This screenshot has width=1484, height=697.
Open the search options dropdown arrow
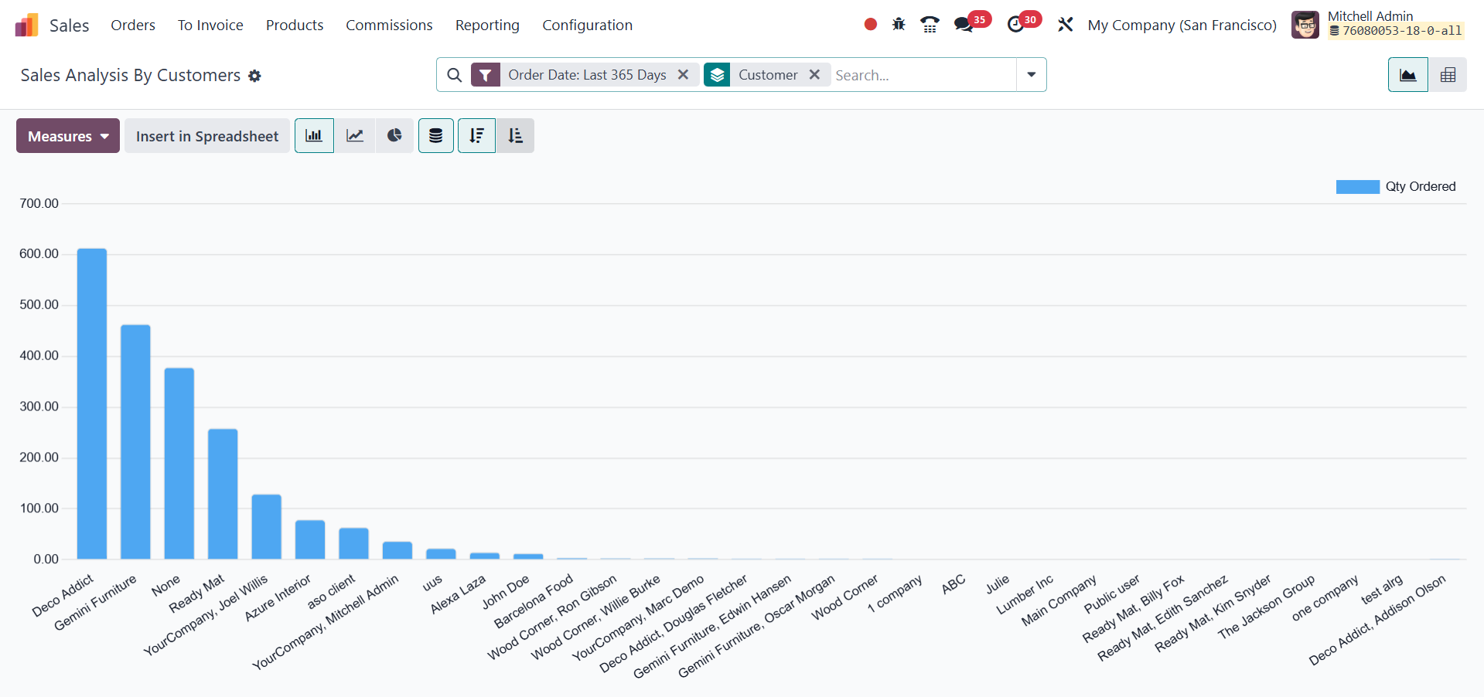1031,75
